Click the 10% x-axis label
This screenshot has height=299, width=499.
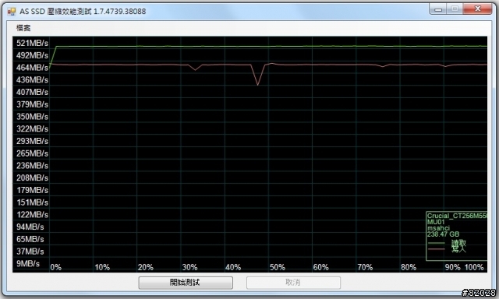tap(102, 267)
